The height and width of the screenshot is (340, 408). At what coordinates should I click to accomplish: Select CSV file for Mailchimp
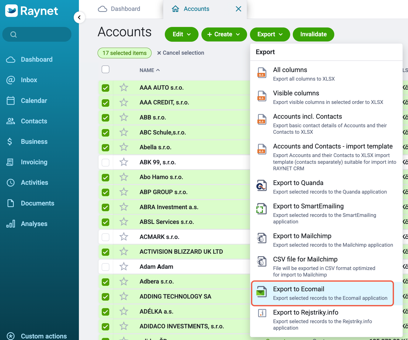tap(326, 267)
